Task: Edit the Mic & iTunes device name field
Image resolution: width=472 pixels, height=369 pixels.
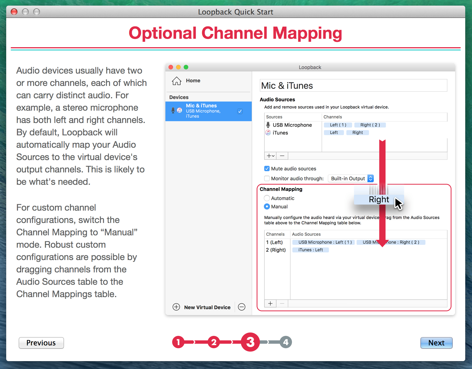Action: (x=353, y=85)
